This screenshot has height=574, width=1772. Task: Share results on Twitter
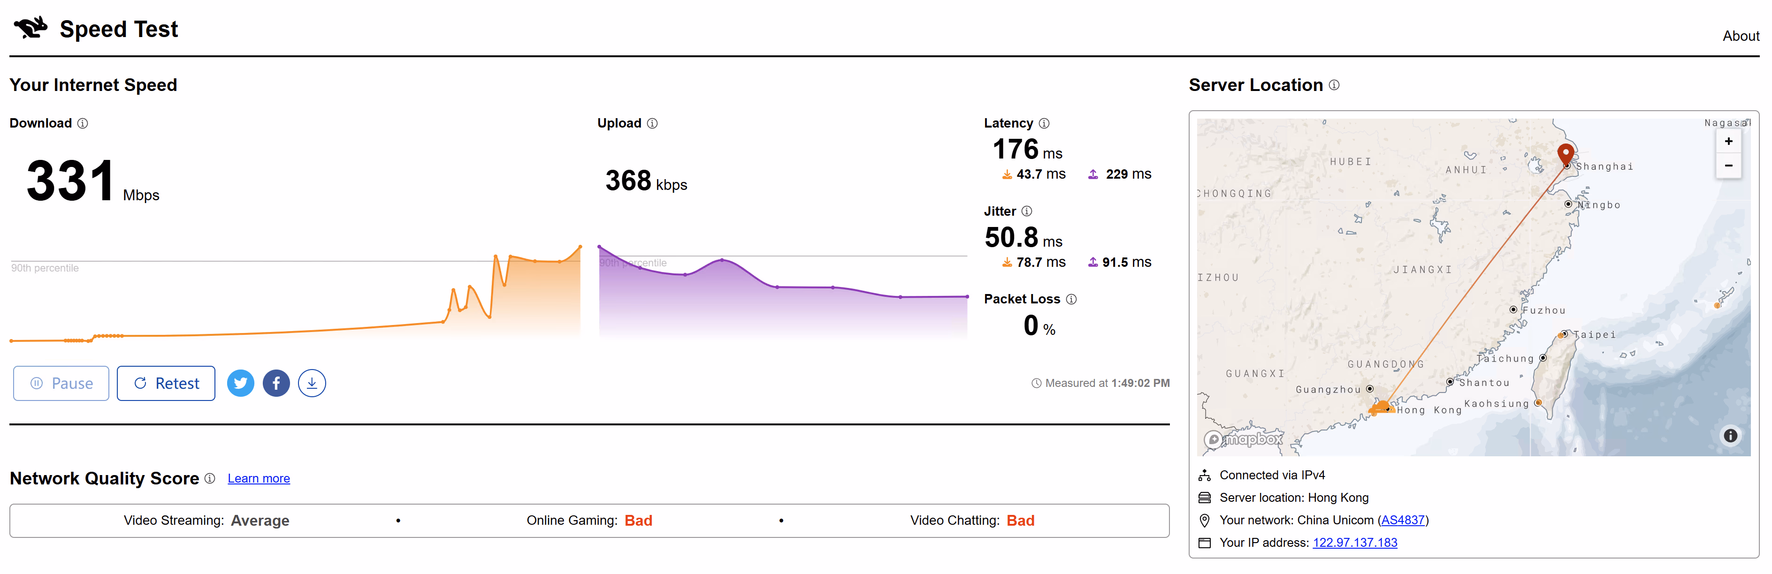click(240, 383)
